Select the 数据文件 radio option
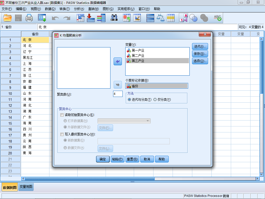Screen dimensions: 265x199 [65, 148]
